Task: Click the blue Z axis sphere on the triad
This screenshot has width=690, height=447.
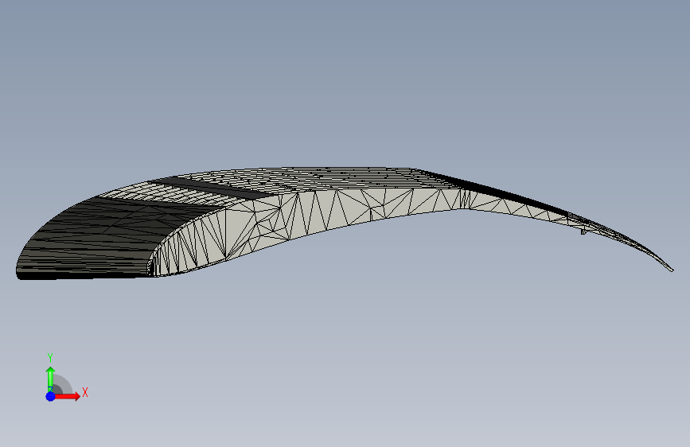Action: click(51, 396)
